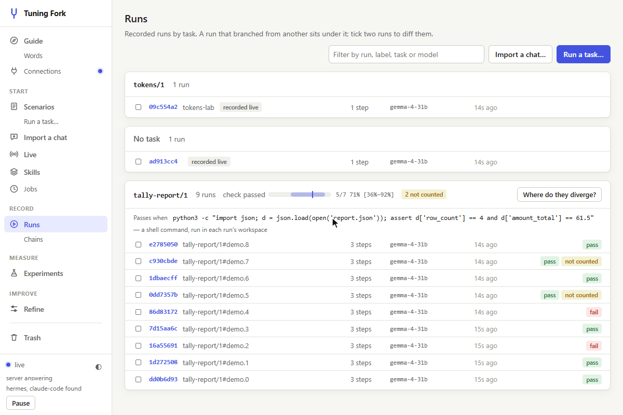Image resolution: width=623 pixels, height=415 pixels.
Task: Click the Experiments flask icon
Action: [14, 273]
